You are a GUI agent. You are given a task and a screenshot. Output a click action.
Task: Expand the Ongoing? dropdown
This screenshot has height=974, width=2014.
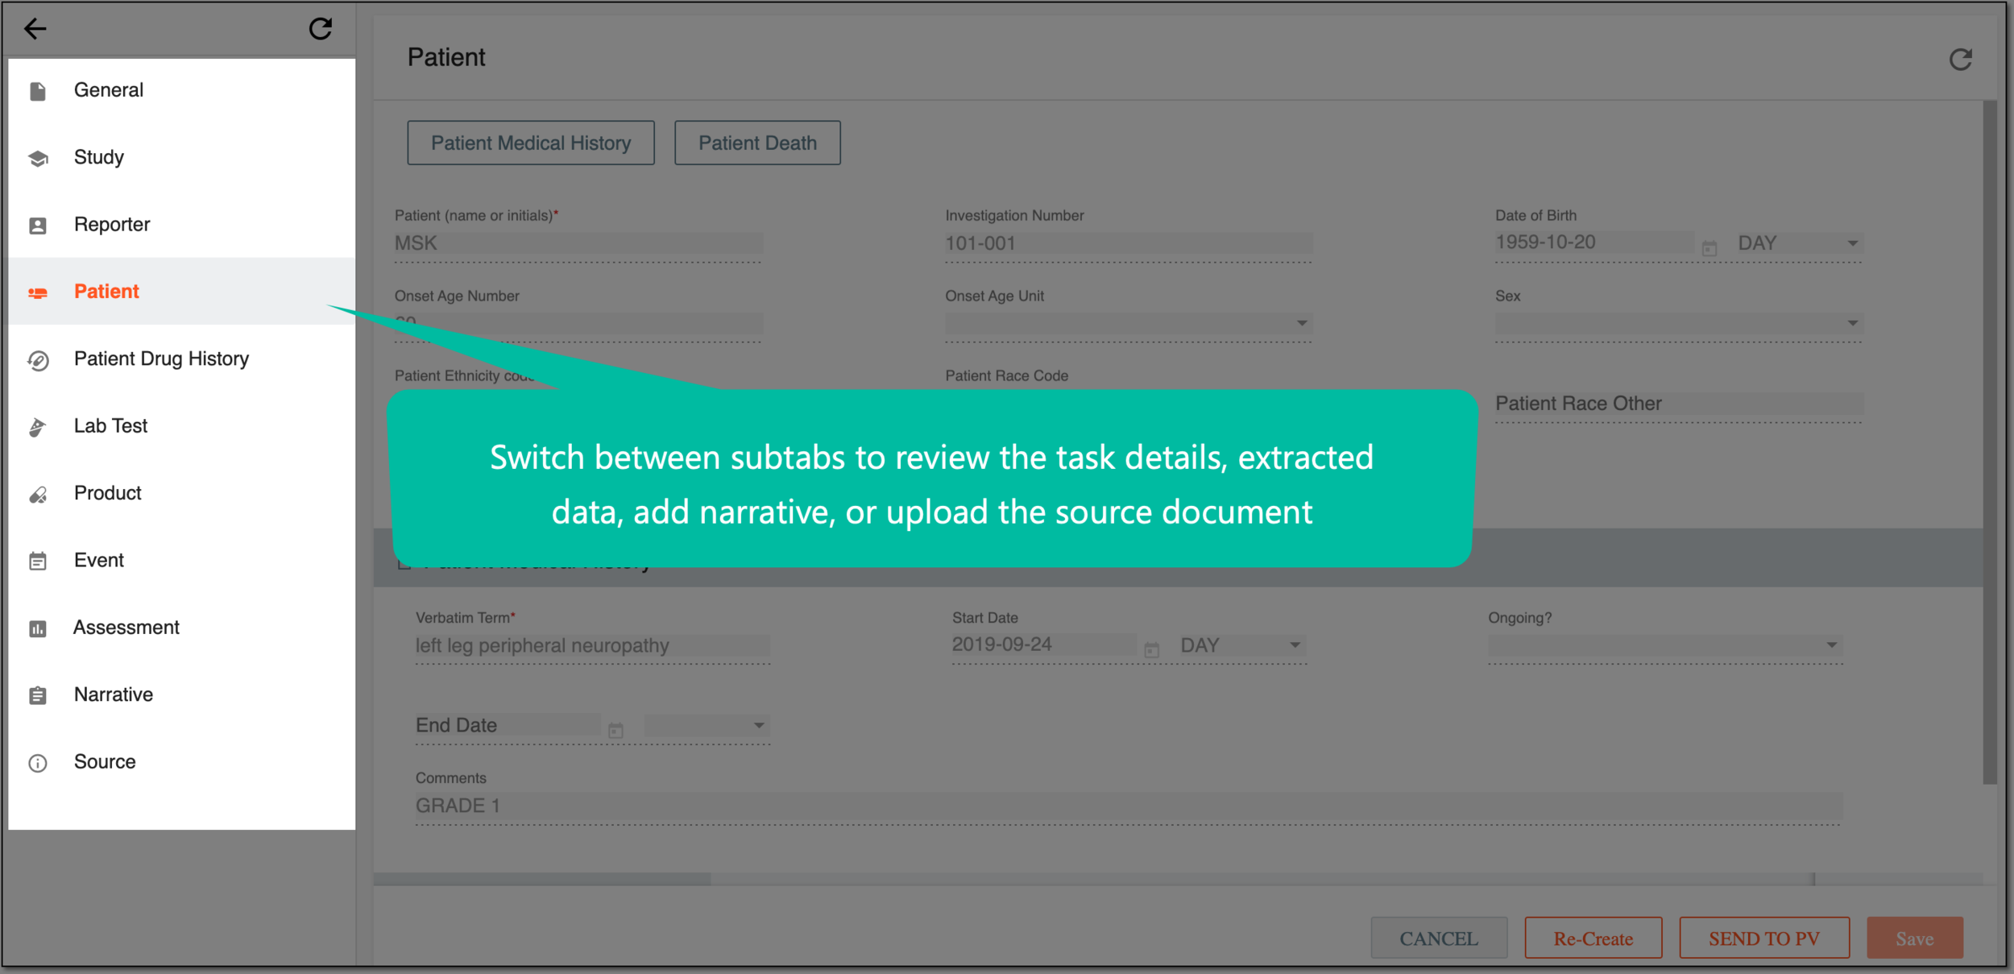coord(1665,645)
